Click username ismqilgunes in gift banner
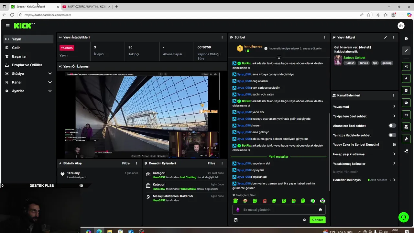Screen dimensions: 414x233 (253, 46)
